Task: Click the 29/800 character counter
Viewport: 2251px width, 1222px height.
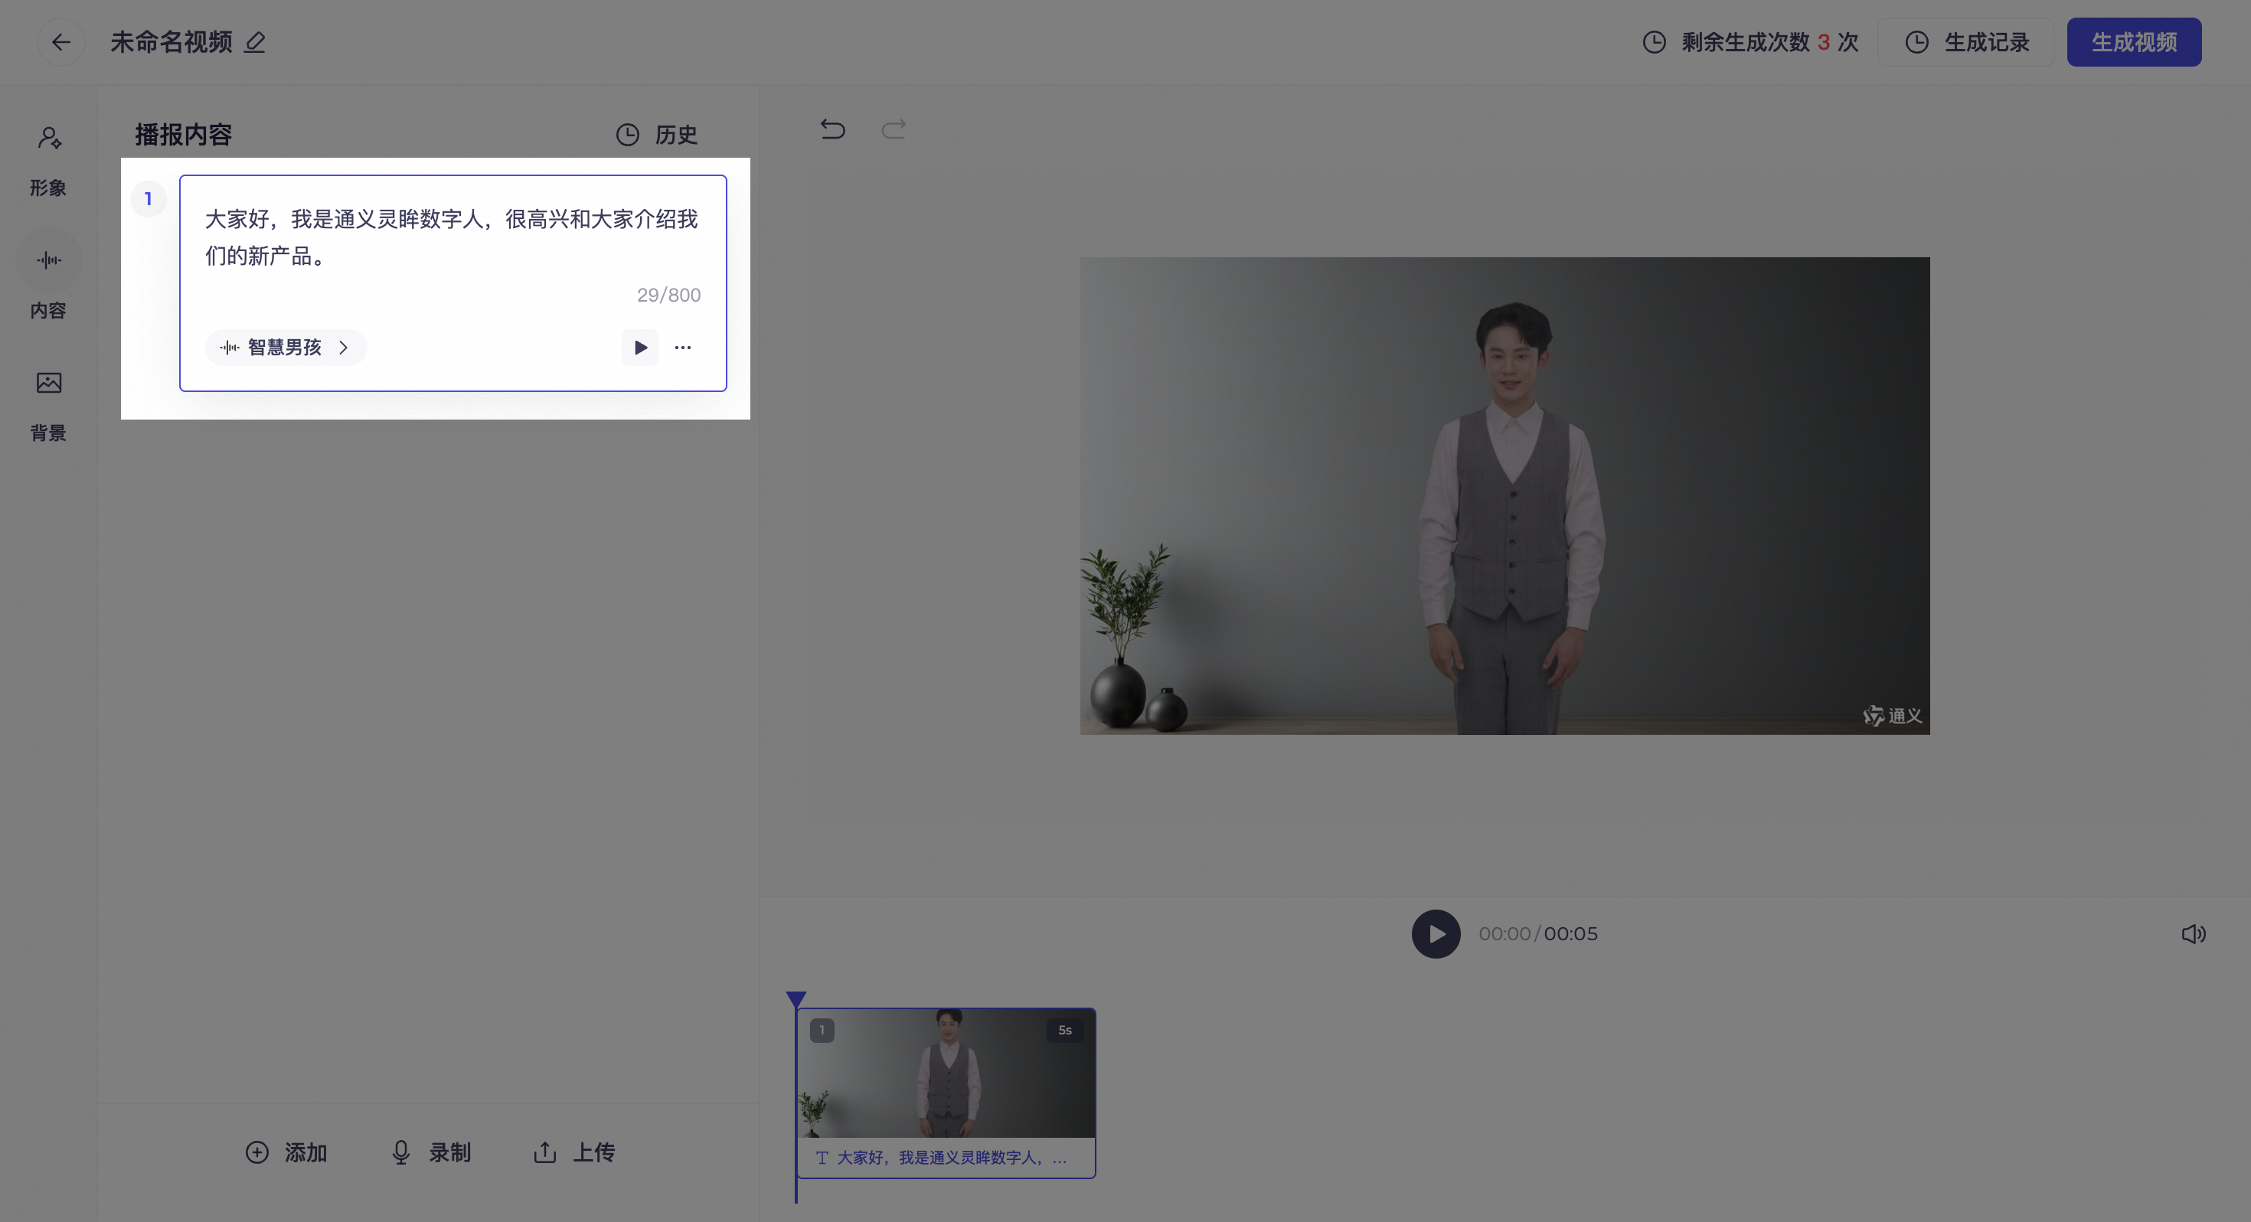Action: [x=668, y=295]
